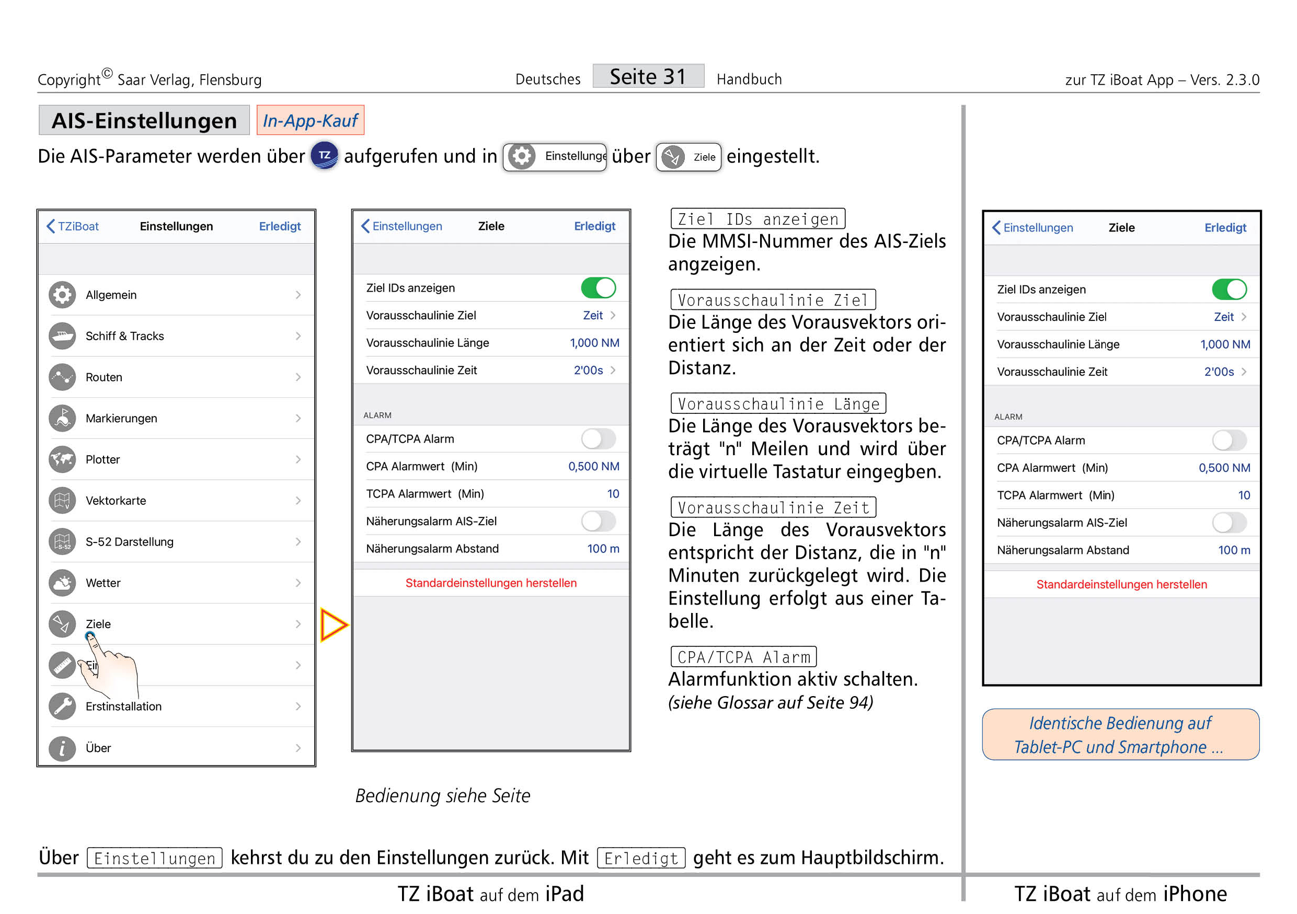Tap back chevron in iPad Ziele screen
Screen dimensions: 1297x914
[365, 226]
